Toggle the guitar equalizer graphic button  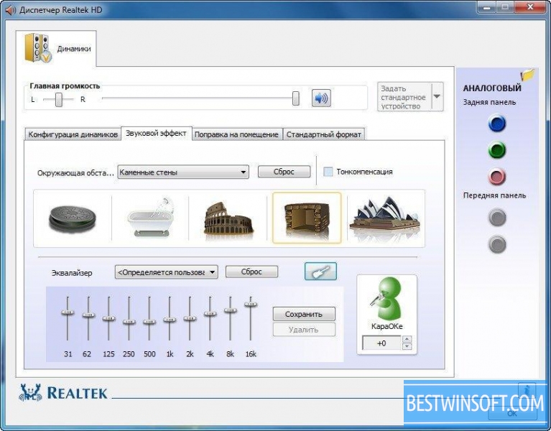click(x=320, y=272)
